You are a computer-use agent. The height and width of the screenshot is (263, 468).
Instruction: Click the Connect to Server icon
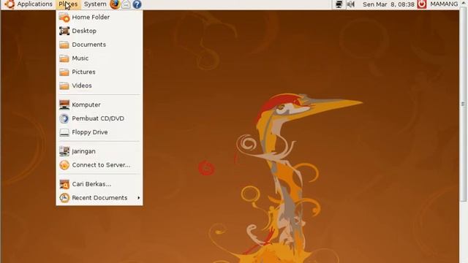pyautogui.click(x=64, y=165)
